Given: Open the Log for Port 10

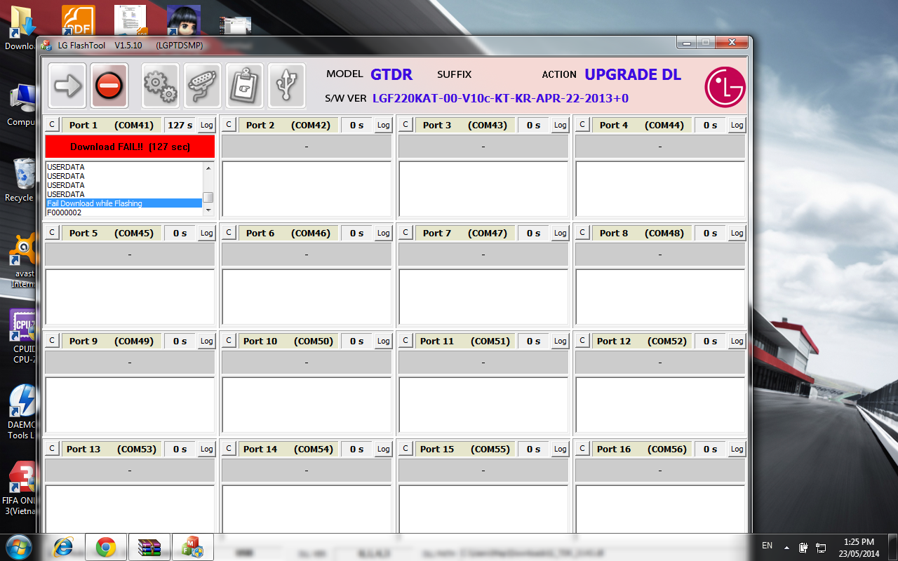Looking at the screenshot, I should click(x=383, y=341).
